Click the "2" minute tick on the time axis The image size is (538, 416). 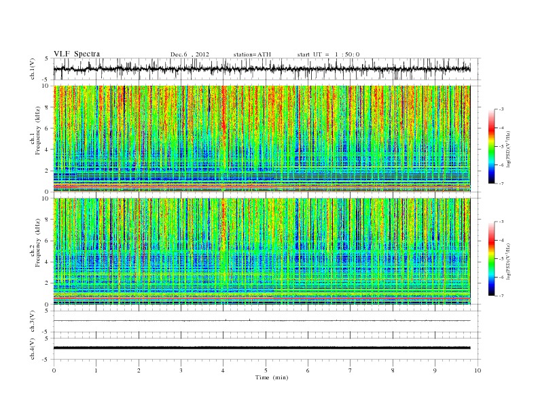pos(139,370)
